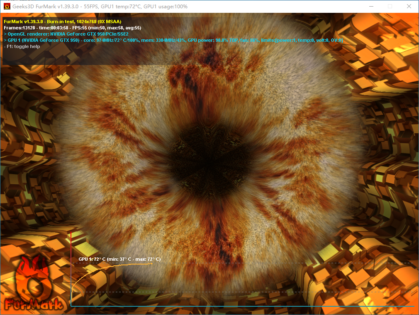Maximize the FurMark window
Screen dimensions: 419x315
(390, 7)
